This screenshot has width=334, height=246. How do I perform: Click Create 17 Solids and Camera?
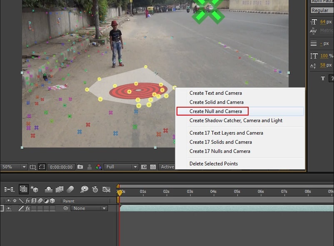pyautogui.click(x=220, y=142)
